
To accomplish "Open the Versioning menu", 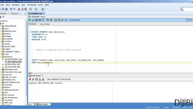I will 32,5.
